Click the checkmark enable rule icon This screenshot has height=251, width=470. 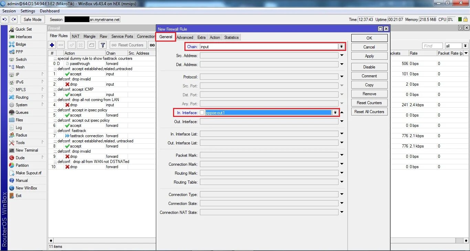(x=72, y=45)
